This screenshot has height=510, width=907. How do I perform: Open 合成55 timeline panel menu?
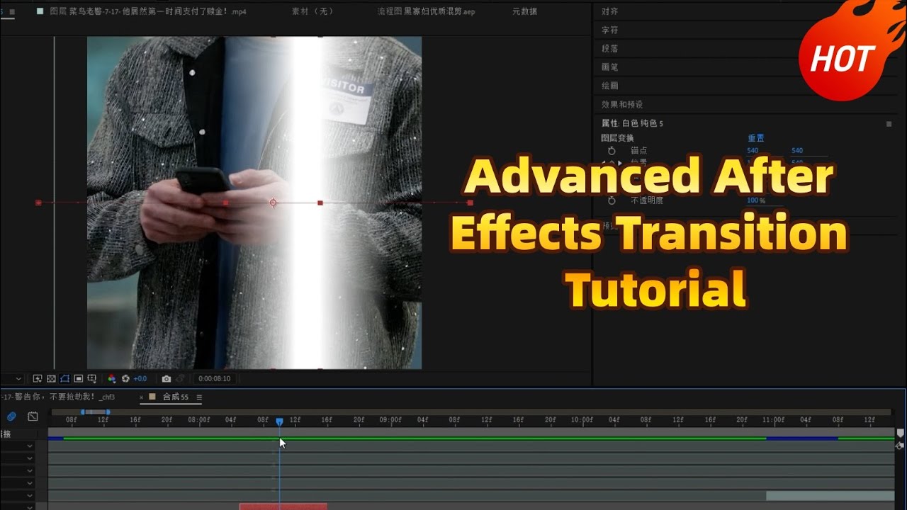tap(199, 397)
